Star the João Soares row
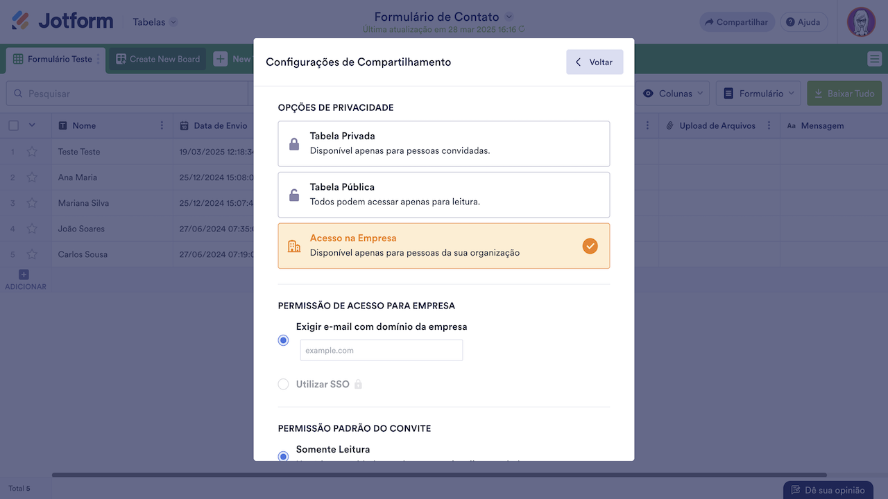The height and width of the screenshot is (499, 888). pyautogui.click(x=32, y=229)
